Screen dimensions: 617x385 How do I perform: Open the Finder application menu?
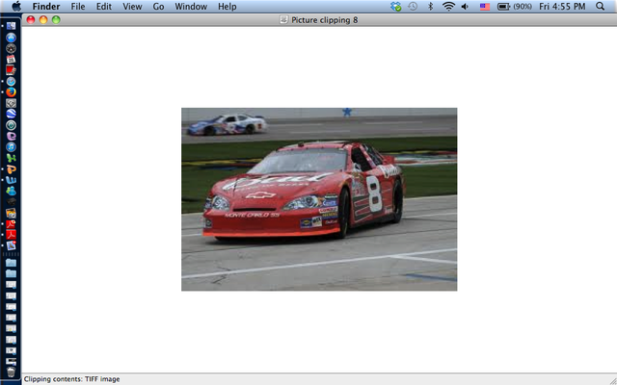[x=46, y=7]
